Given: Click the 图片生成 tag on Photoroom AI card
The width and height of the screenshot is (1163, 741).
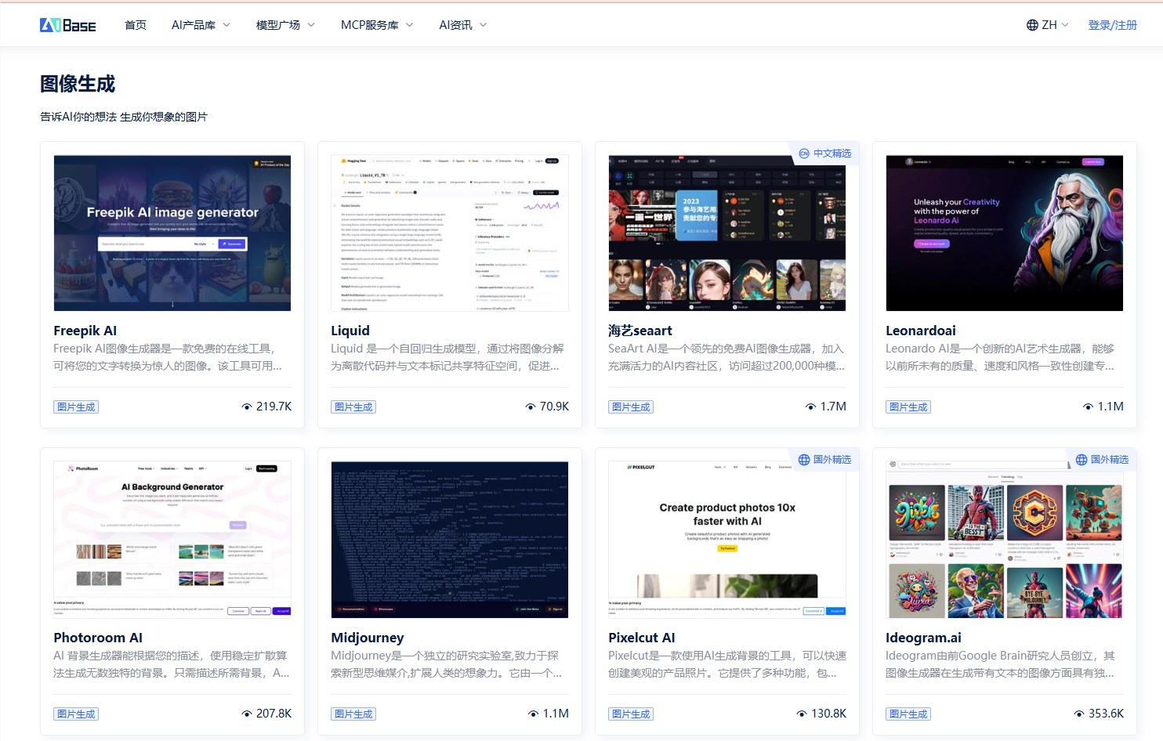Looking at the screenshot, I should 76,714.
